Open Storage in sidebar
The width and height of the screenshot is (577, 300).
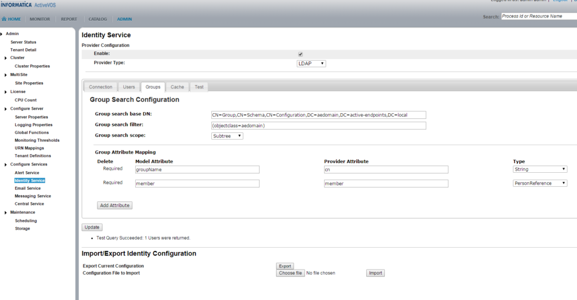[x=23, y=229]
